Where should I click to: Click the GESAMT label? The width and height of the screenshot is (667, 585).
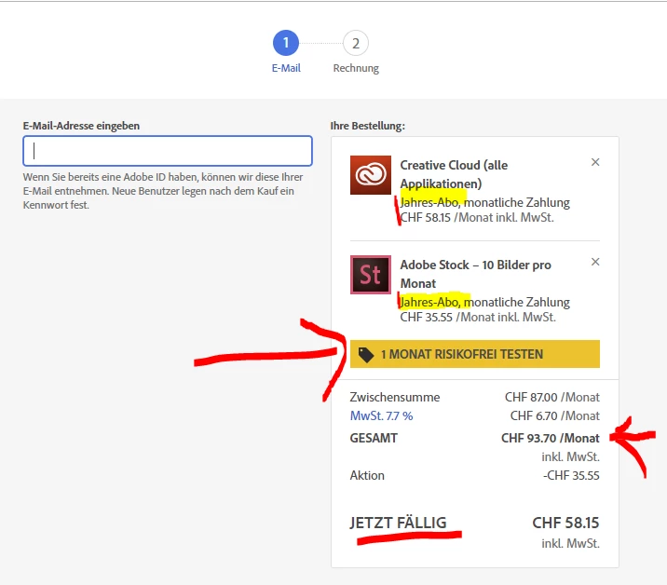pyautogui.click(x=374, y=438)
